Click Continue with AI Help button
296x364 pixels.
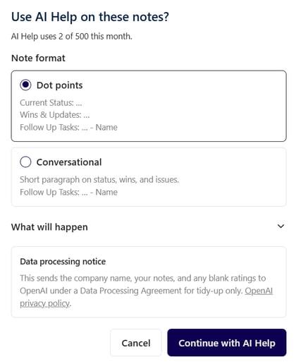pyautogui.click(x=227, y=343)
